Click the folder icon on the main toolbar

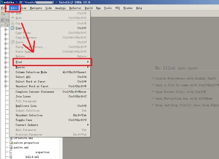pyautogui.click(x=3, y=14)
